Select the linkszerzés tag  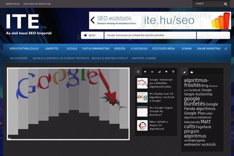tap(192, 122)
